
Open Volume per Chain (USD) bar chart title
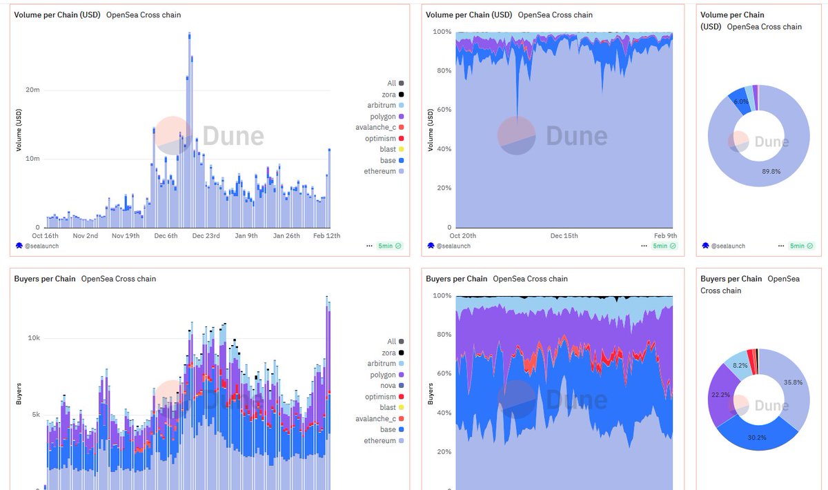[57, 14]
